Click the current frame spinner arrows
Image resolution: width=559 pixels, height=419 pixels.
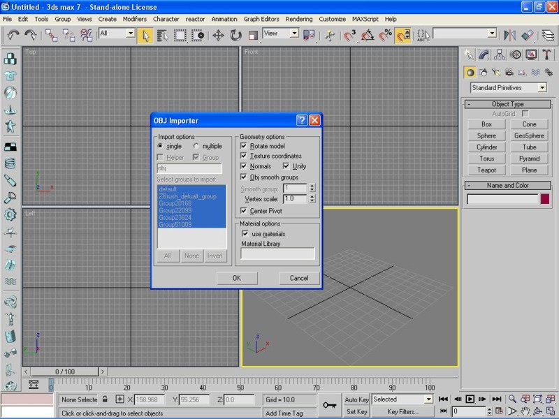(489, 411)
